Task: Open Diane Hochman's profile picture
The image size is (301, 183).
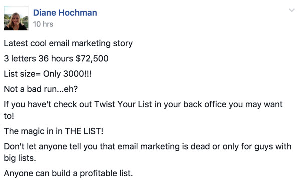Action: tap(16, 18)
